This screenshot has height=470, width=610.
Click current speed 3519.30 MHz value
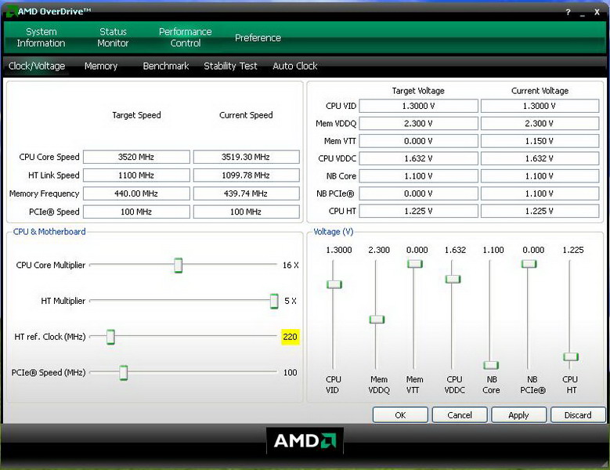click(246, 157)
